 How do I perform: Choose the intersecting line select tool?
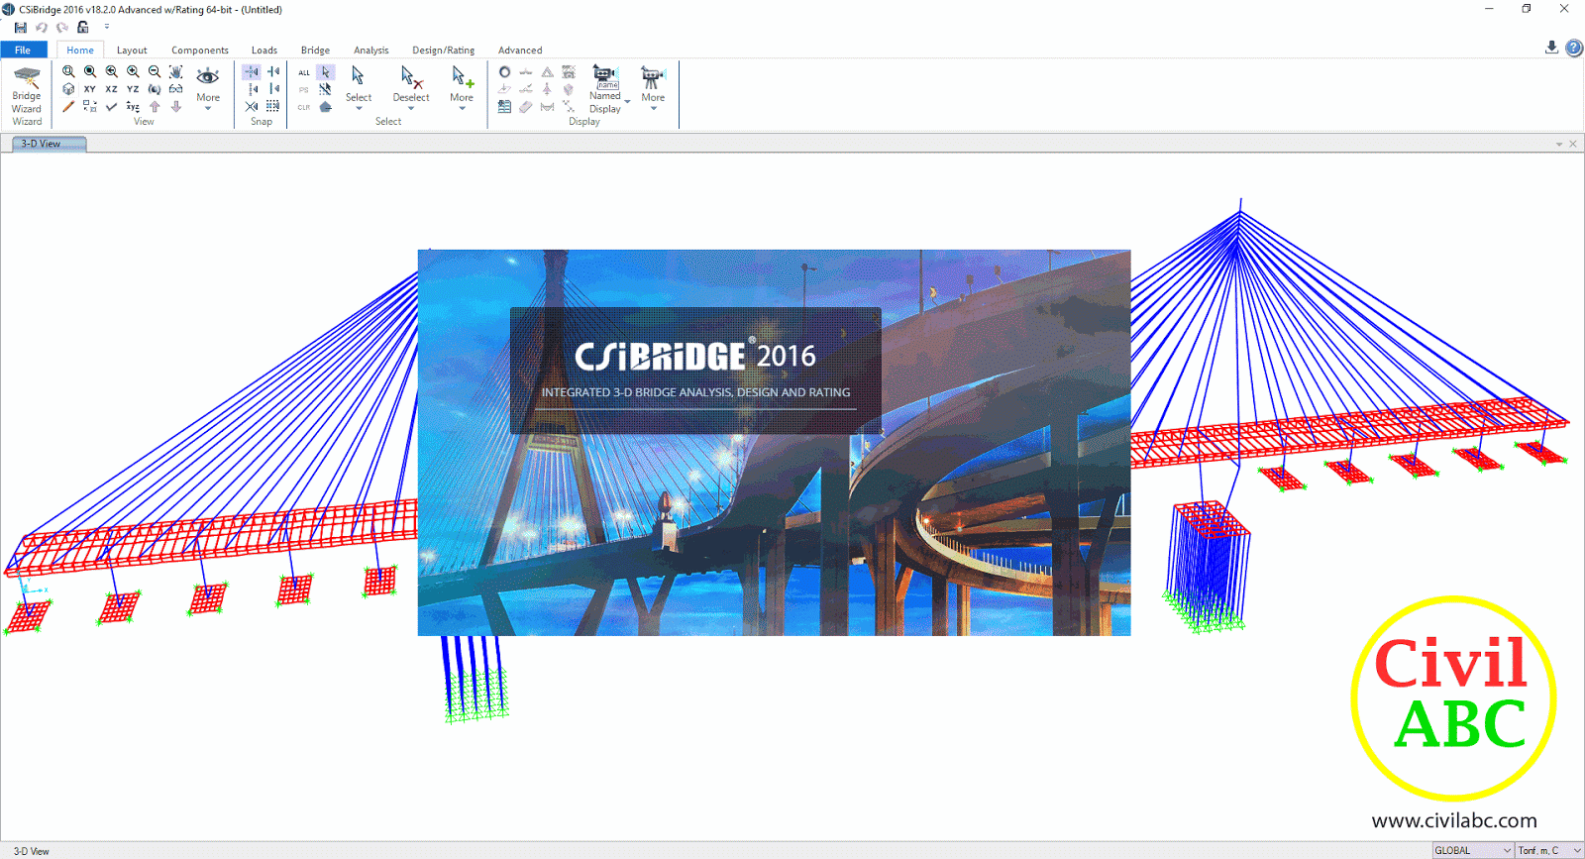pos(326,90)
